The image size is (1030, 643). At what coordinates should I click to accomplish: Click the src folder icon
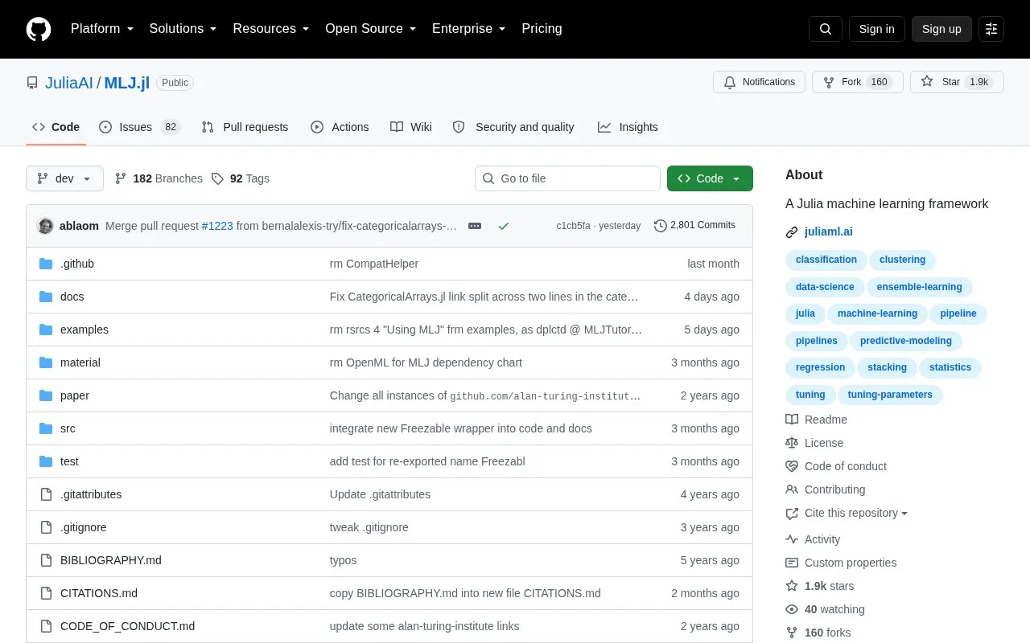point(46,428)
